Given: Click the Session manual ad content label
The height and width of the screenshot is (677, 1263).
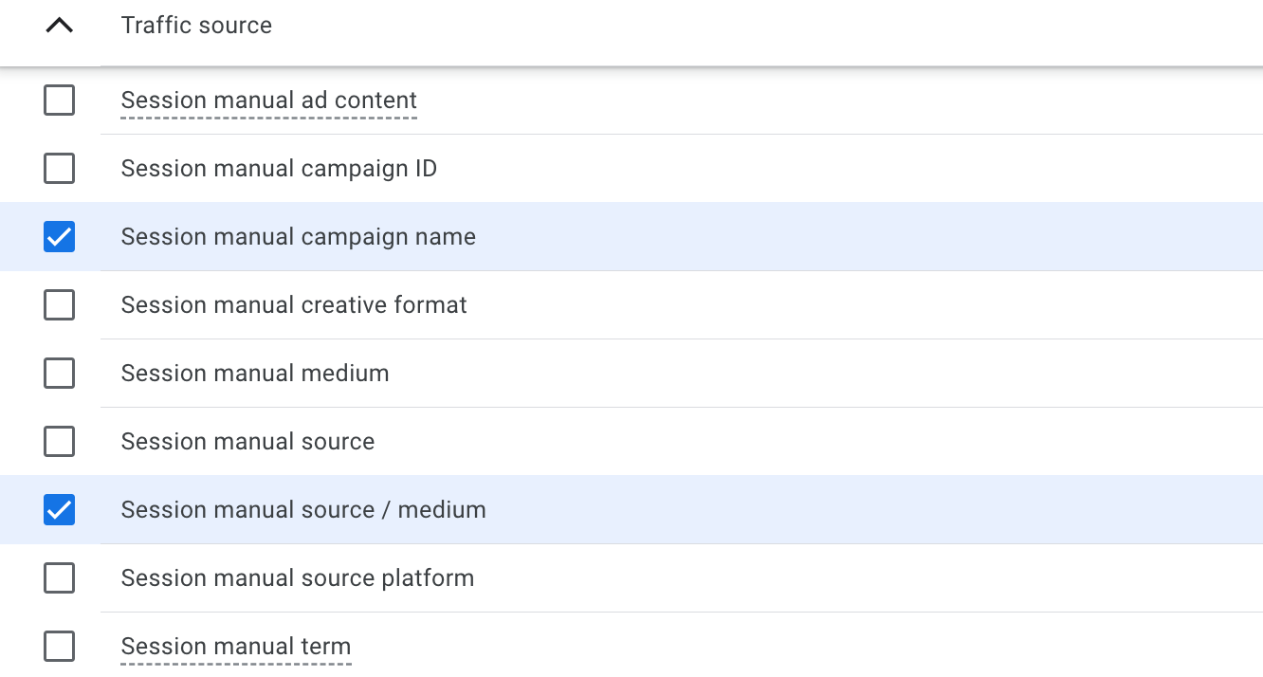Looking at the screenshot, I should coord(269,100).
